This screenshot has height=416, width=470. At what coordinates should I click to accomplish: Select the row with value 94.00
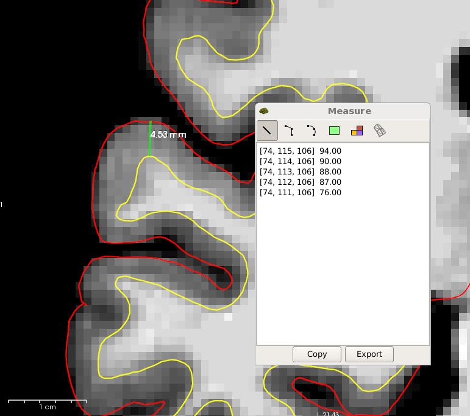(x=300, y=151)
